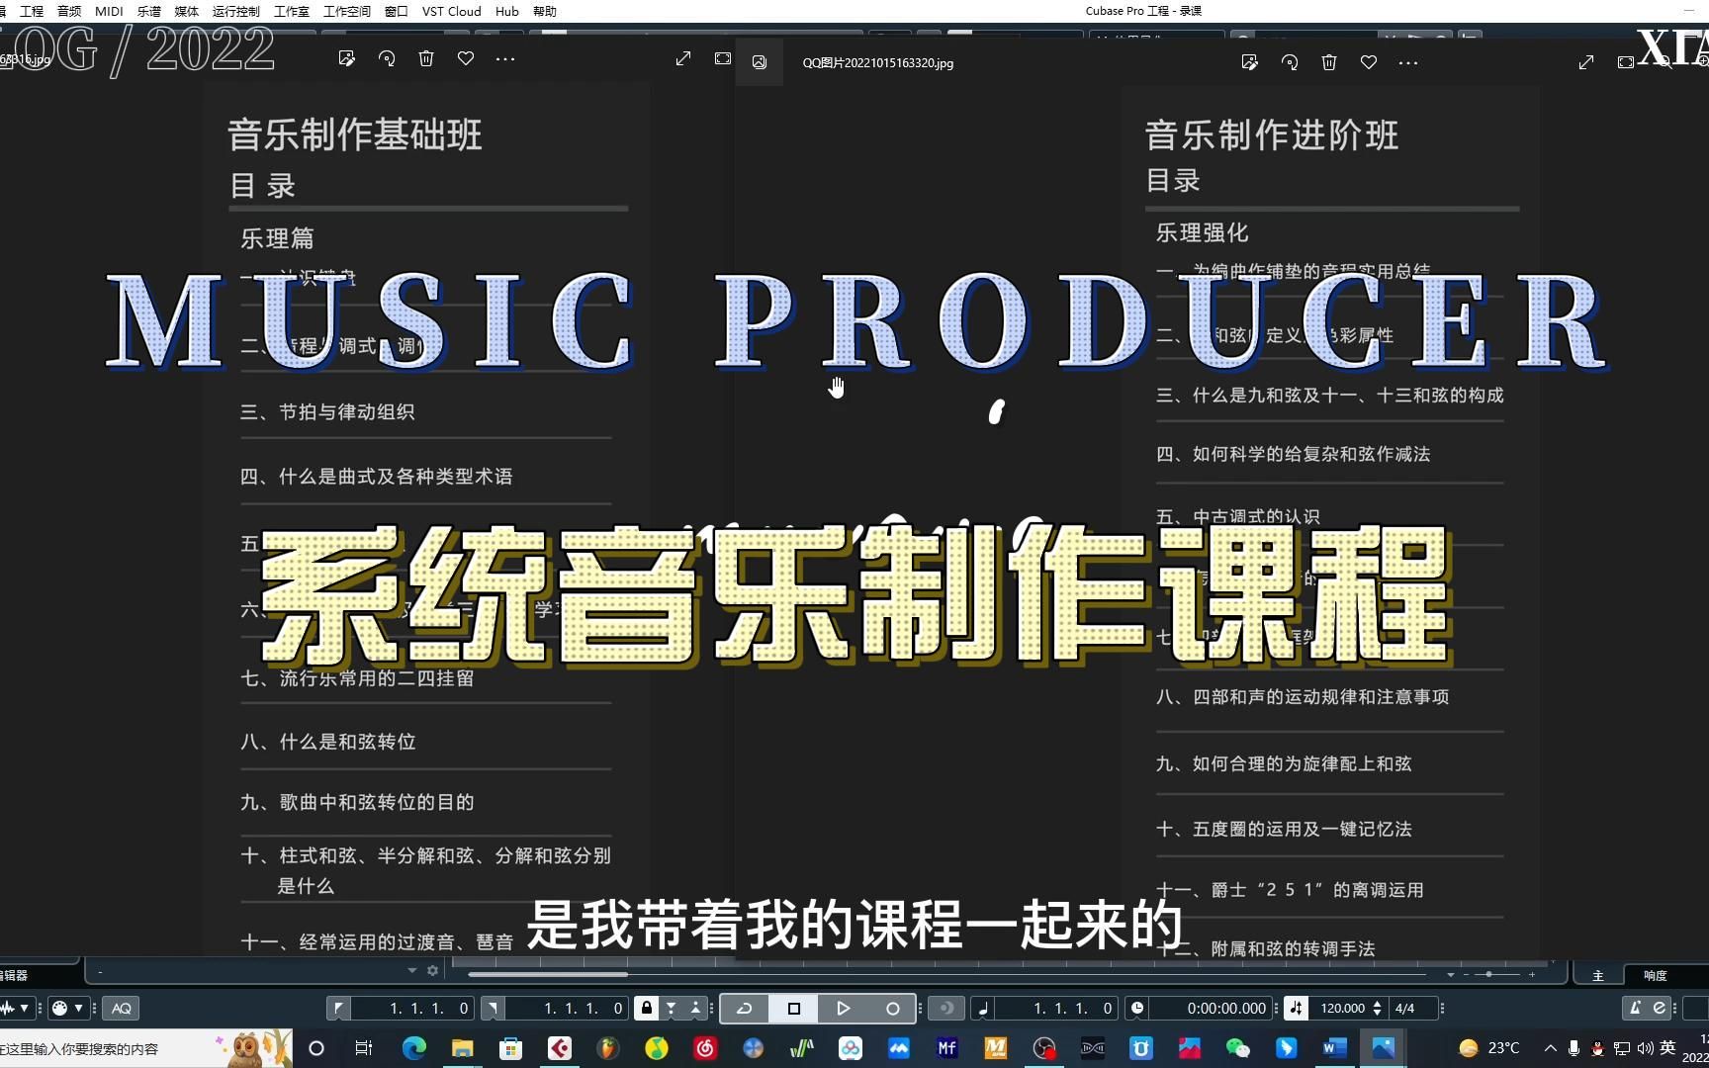The height and width of the screenshot is (1068, 1709).
Task: Show hidden system tray icons chevron
Action: (1550, 1048)
